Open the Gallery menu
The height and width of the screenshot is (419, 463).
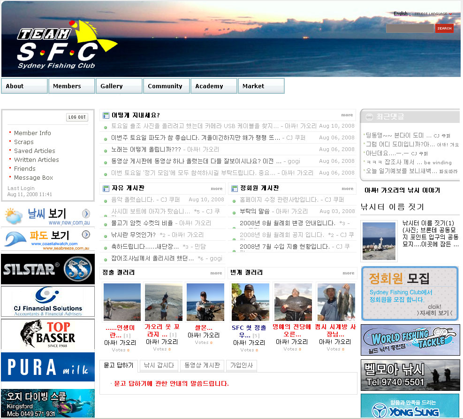119,86
